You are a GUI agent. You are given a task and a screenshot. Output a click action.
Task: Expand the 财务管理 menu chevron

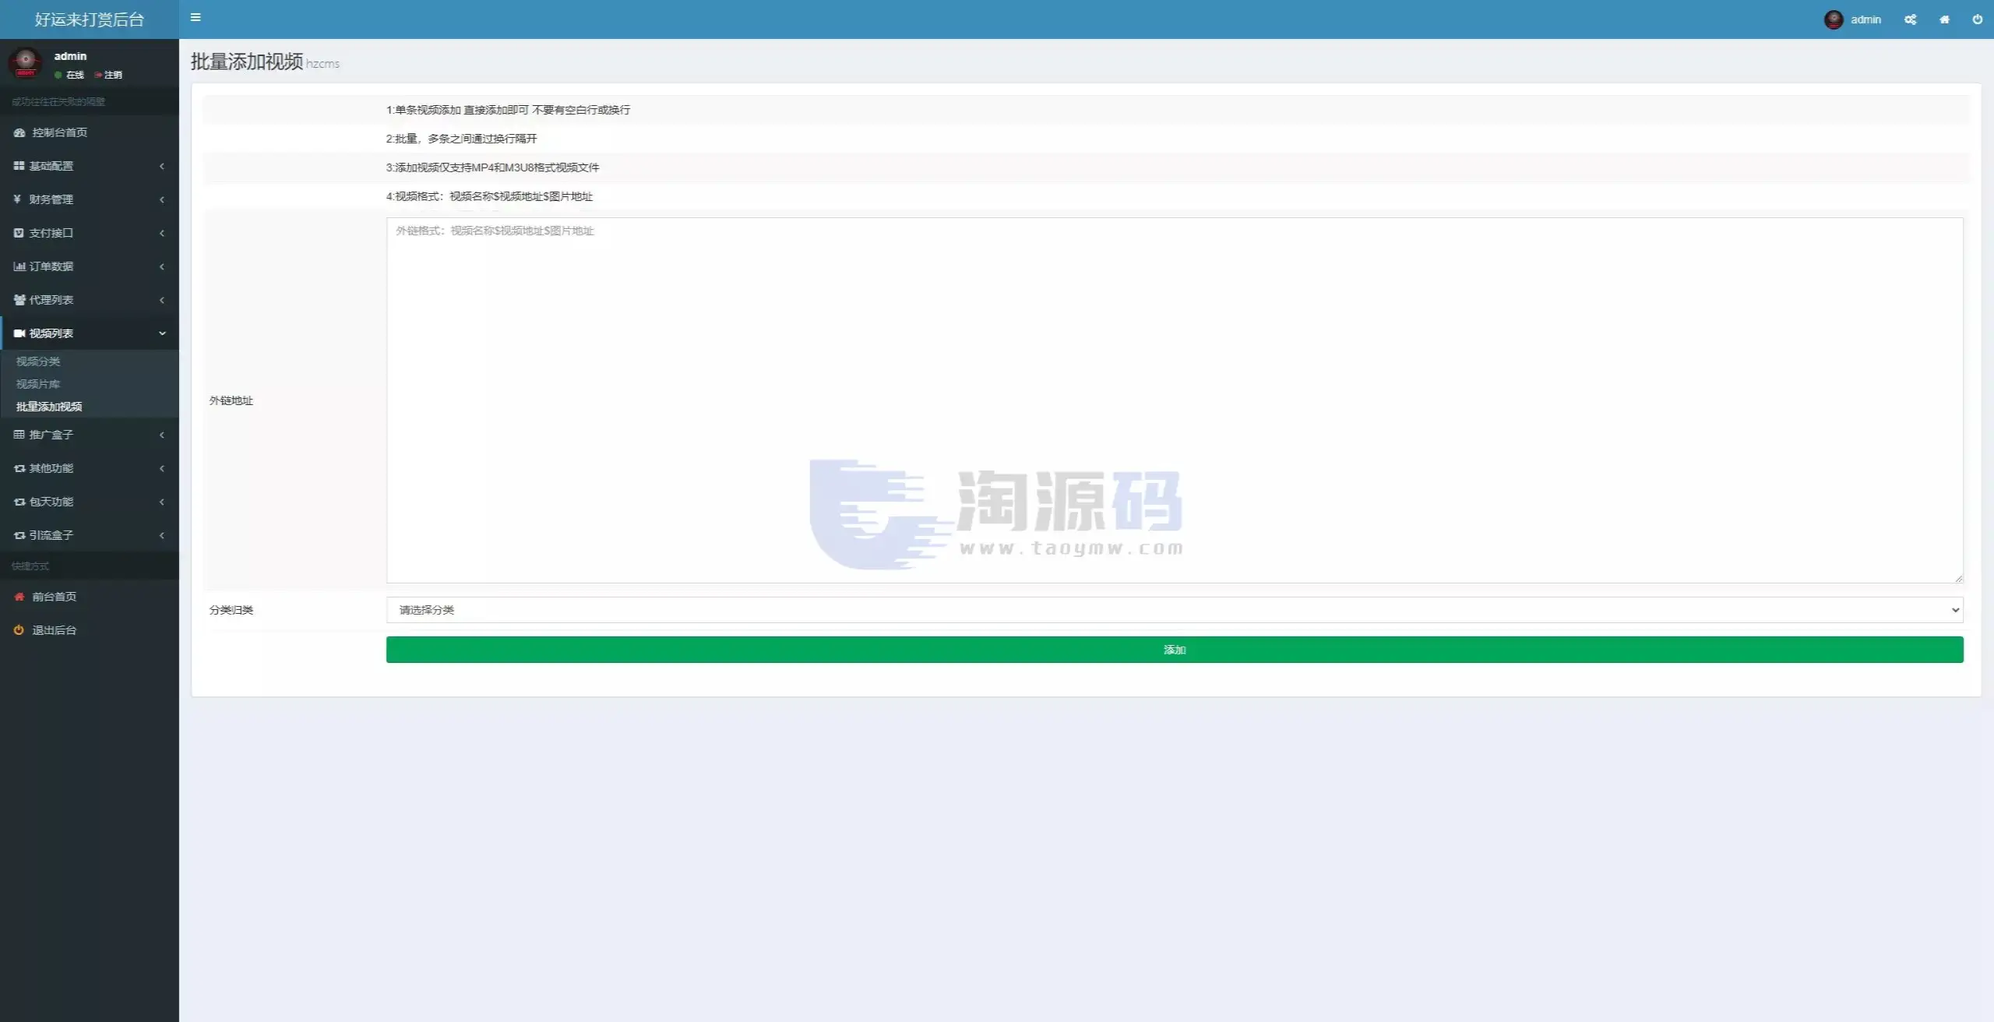(162, 199)
